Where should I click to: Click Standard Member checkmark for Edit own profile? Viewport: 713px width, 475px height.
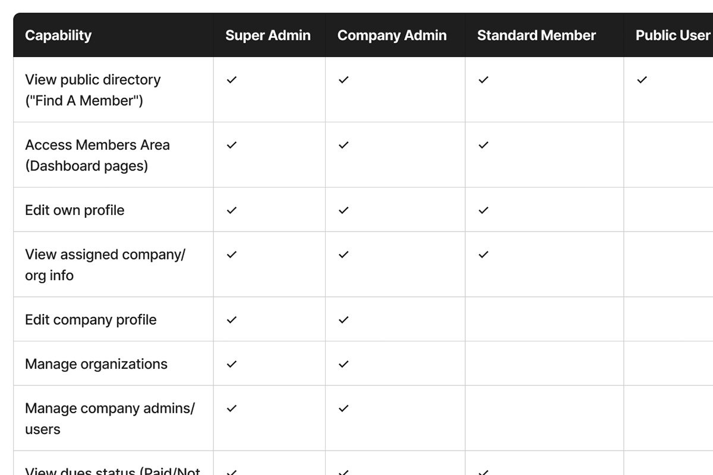[x=484, y=210]
